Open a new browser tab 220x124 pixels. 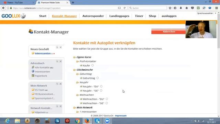tap(73, 2)
